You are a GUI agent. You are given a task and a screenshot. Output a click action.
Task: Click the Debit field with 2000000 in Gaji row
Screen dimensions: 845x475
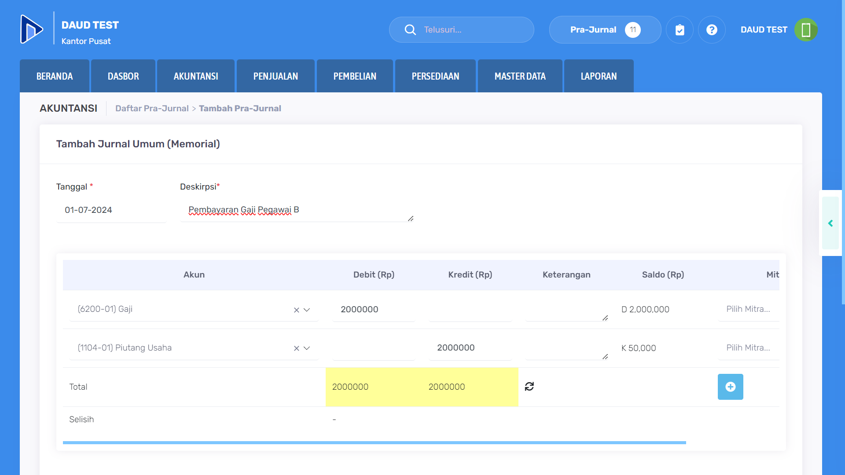pyautogui.click(x=374, y=309)
